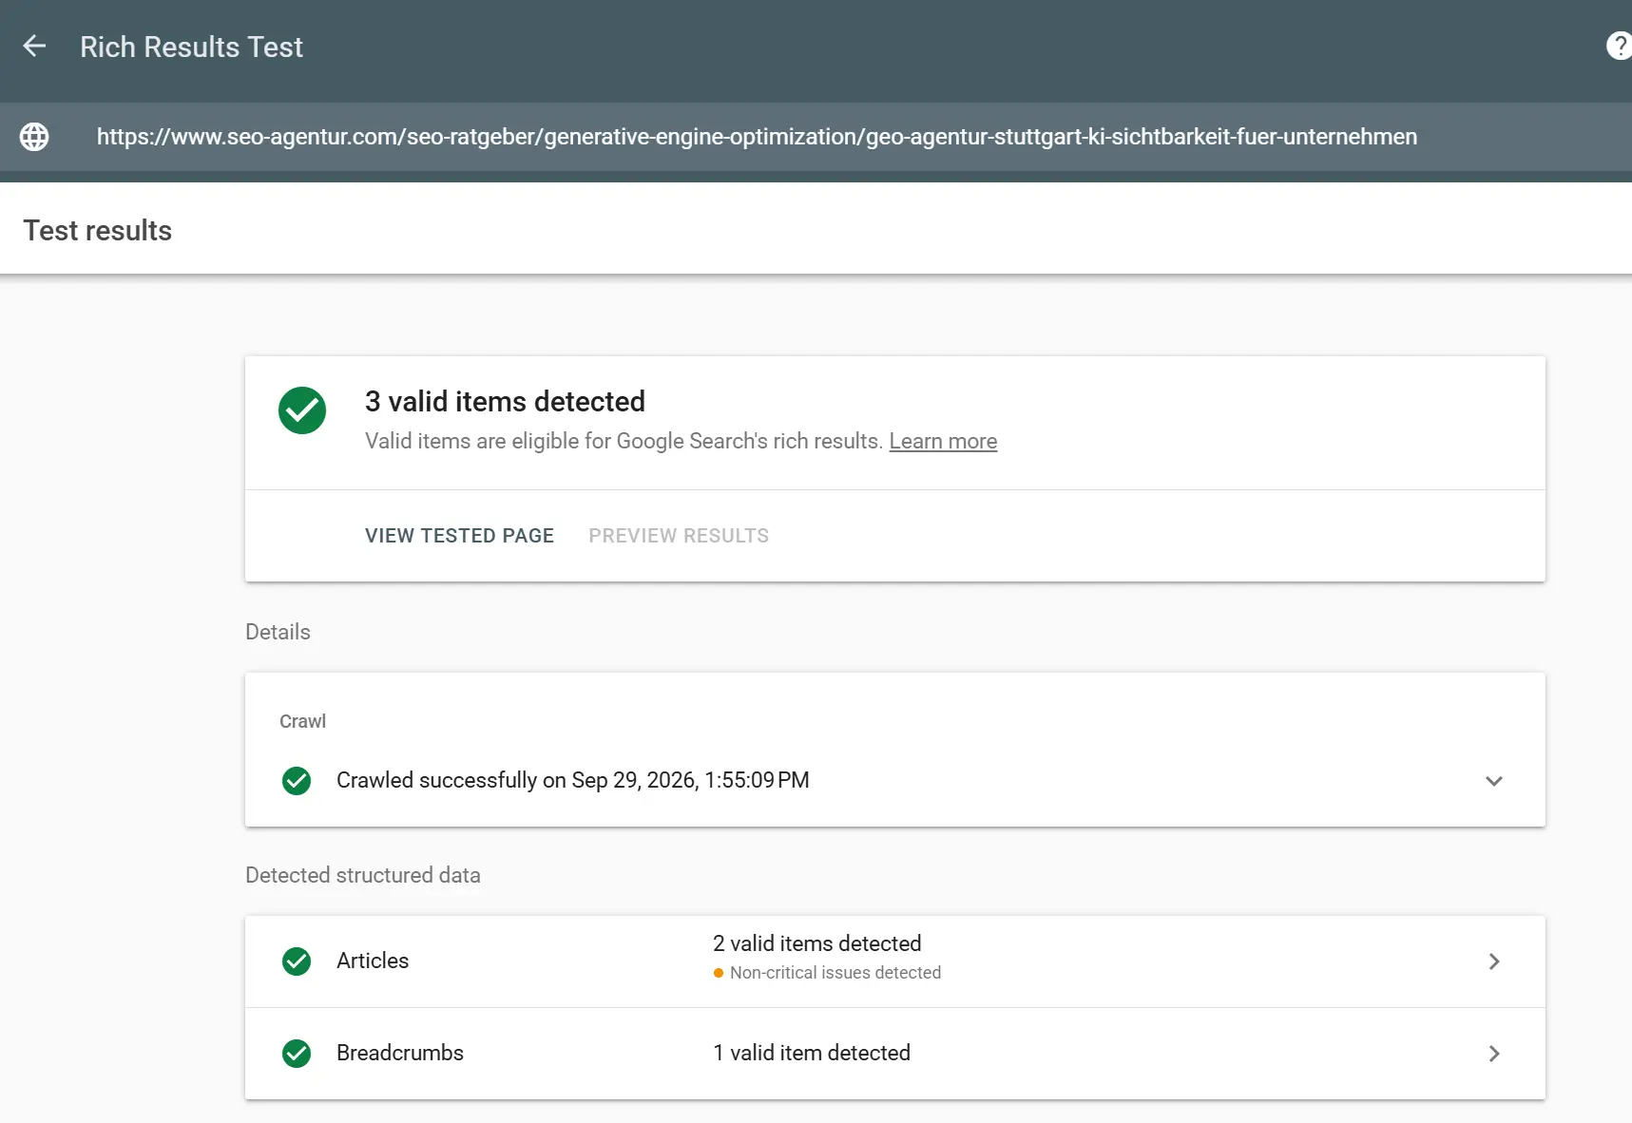This screenshot has height=1123, width=1632.
Task: Click the green check icon beside Articles
Action: [x=297, y=961]
